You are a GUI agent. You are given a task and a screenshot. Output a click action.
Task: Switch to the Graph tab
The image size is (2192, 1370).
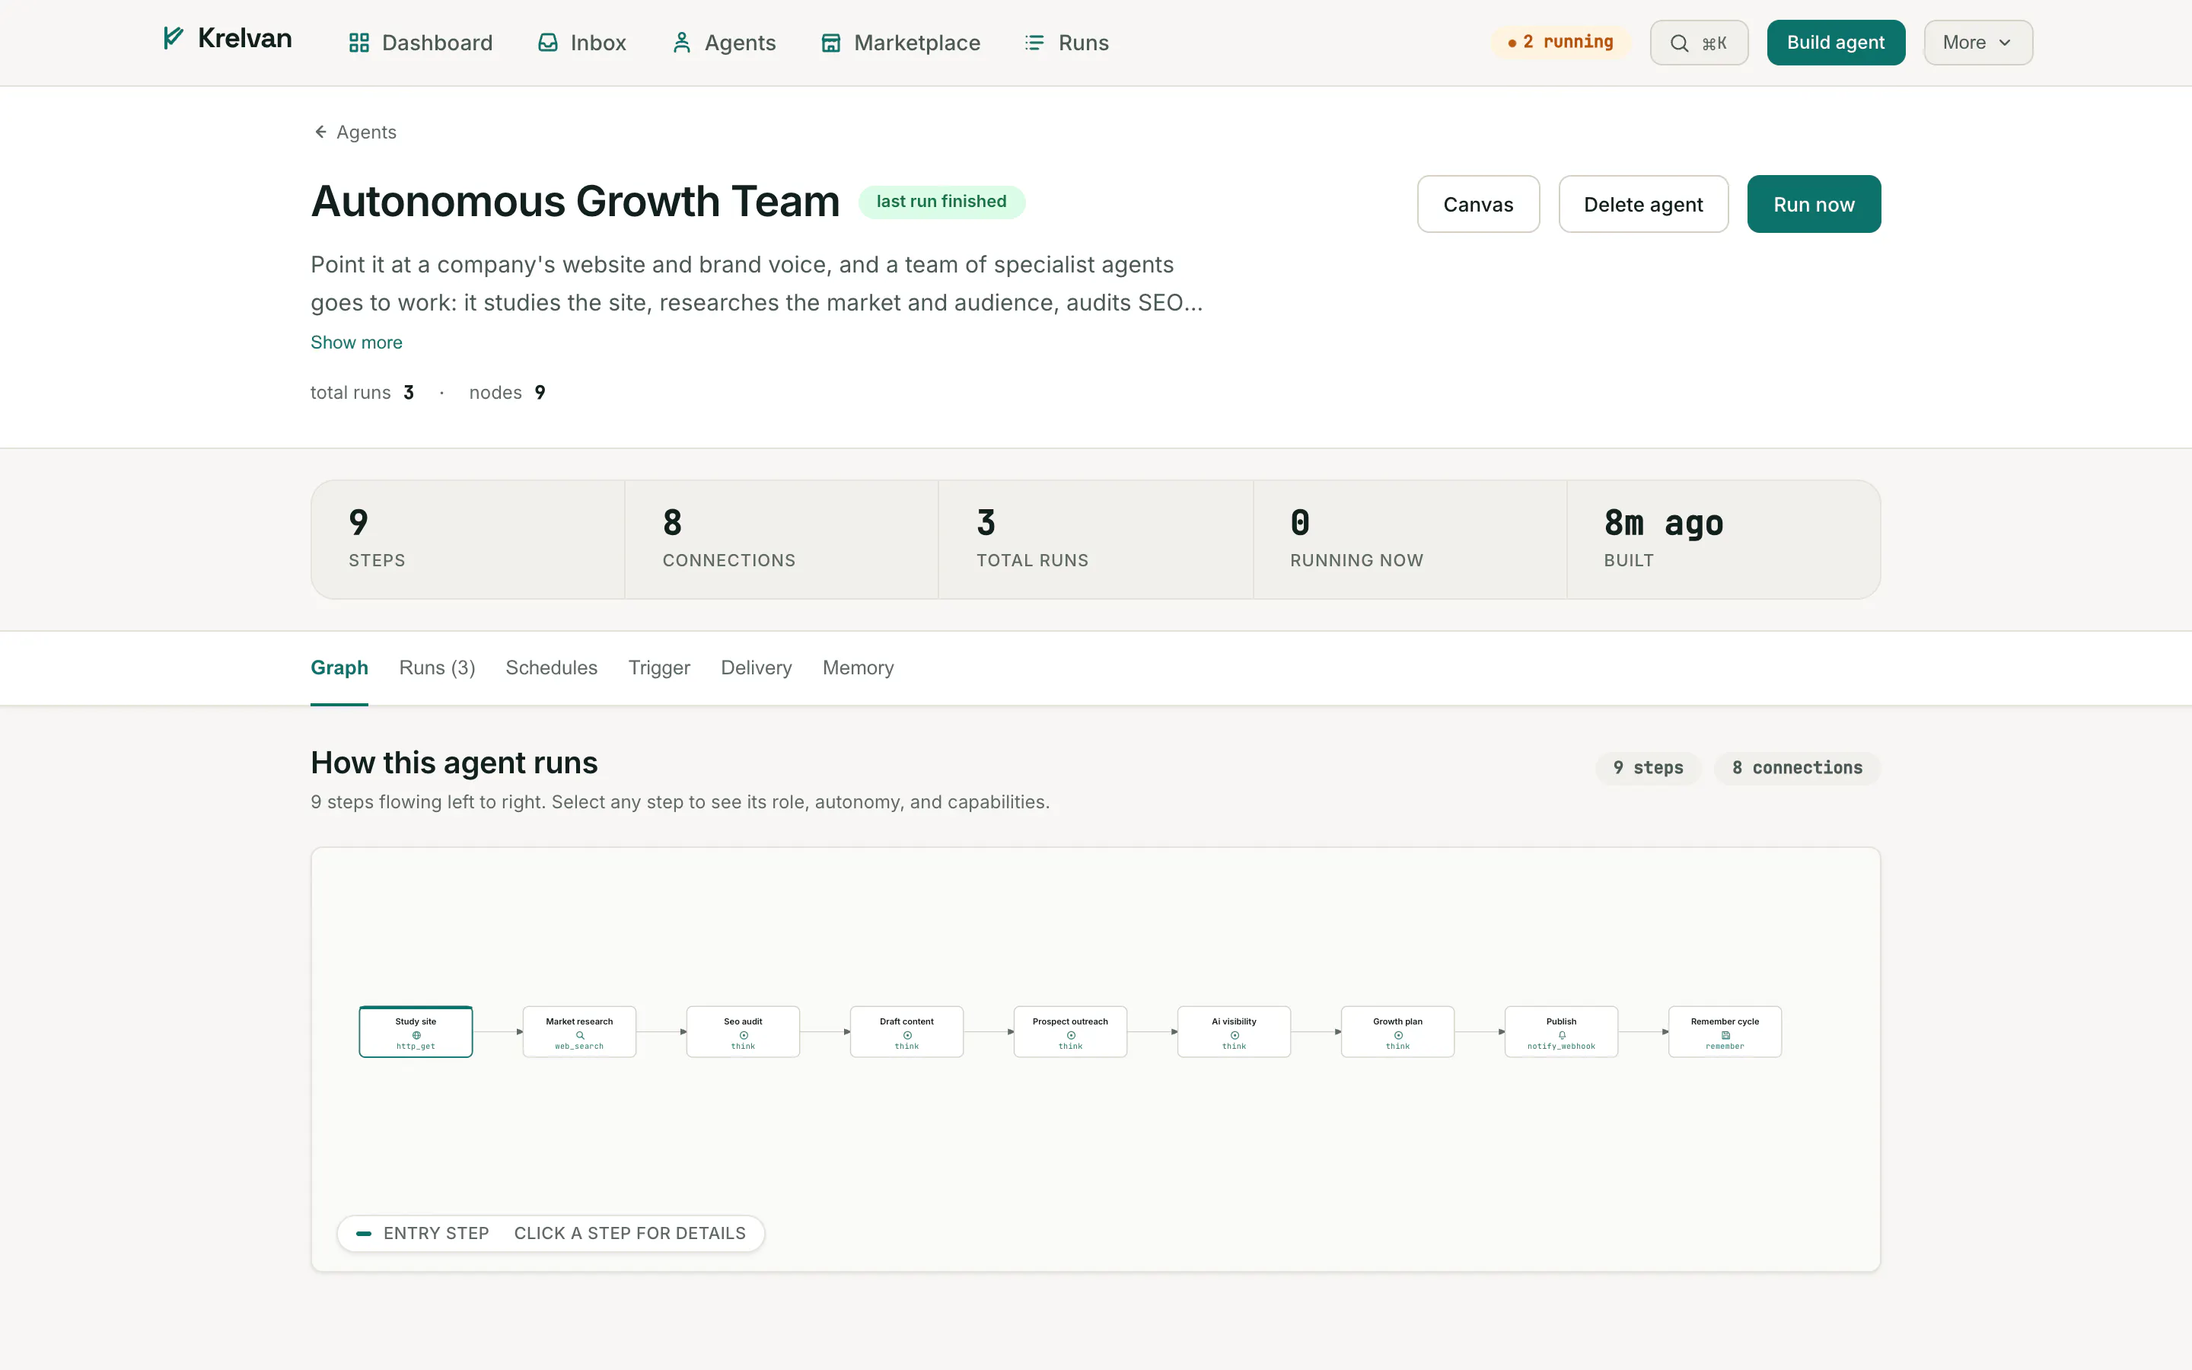(x=339, y=667)
